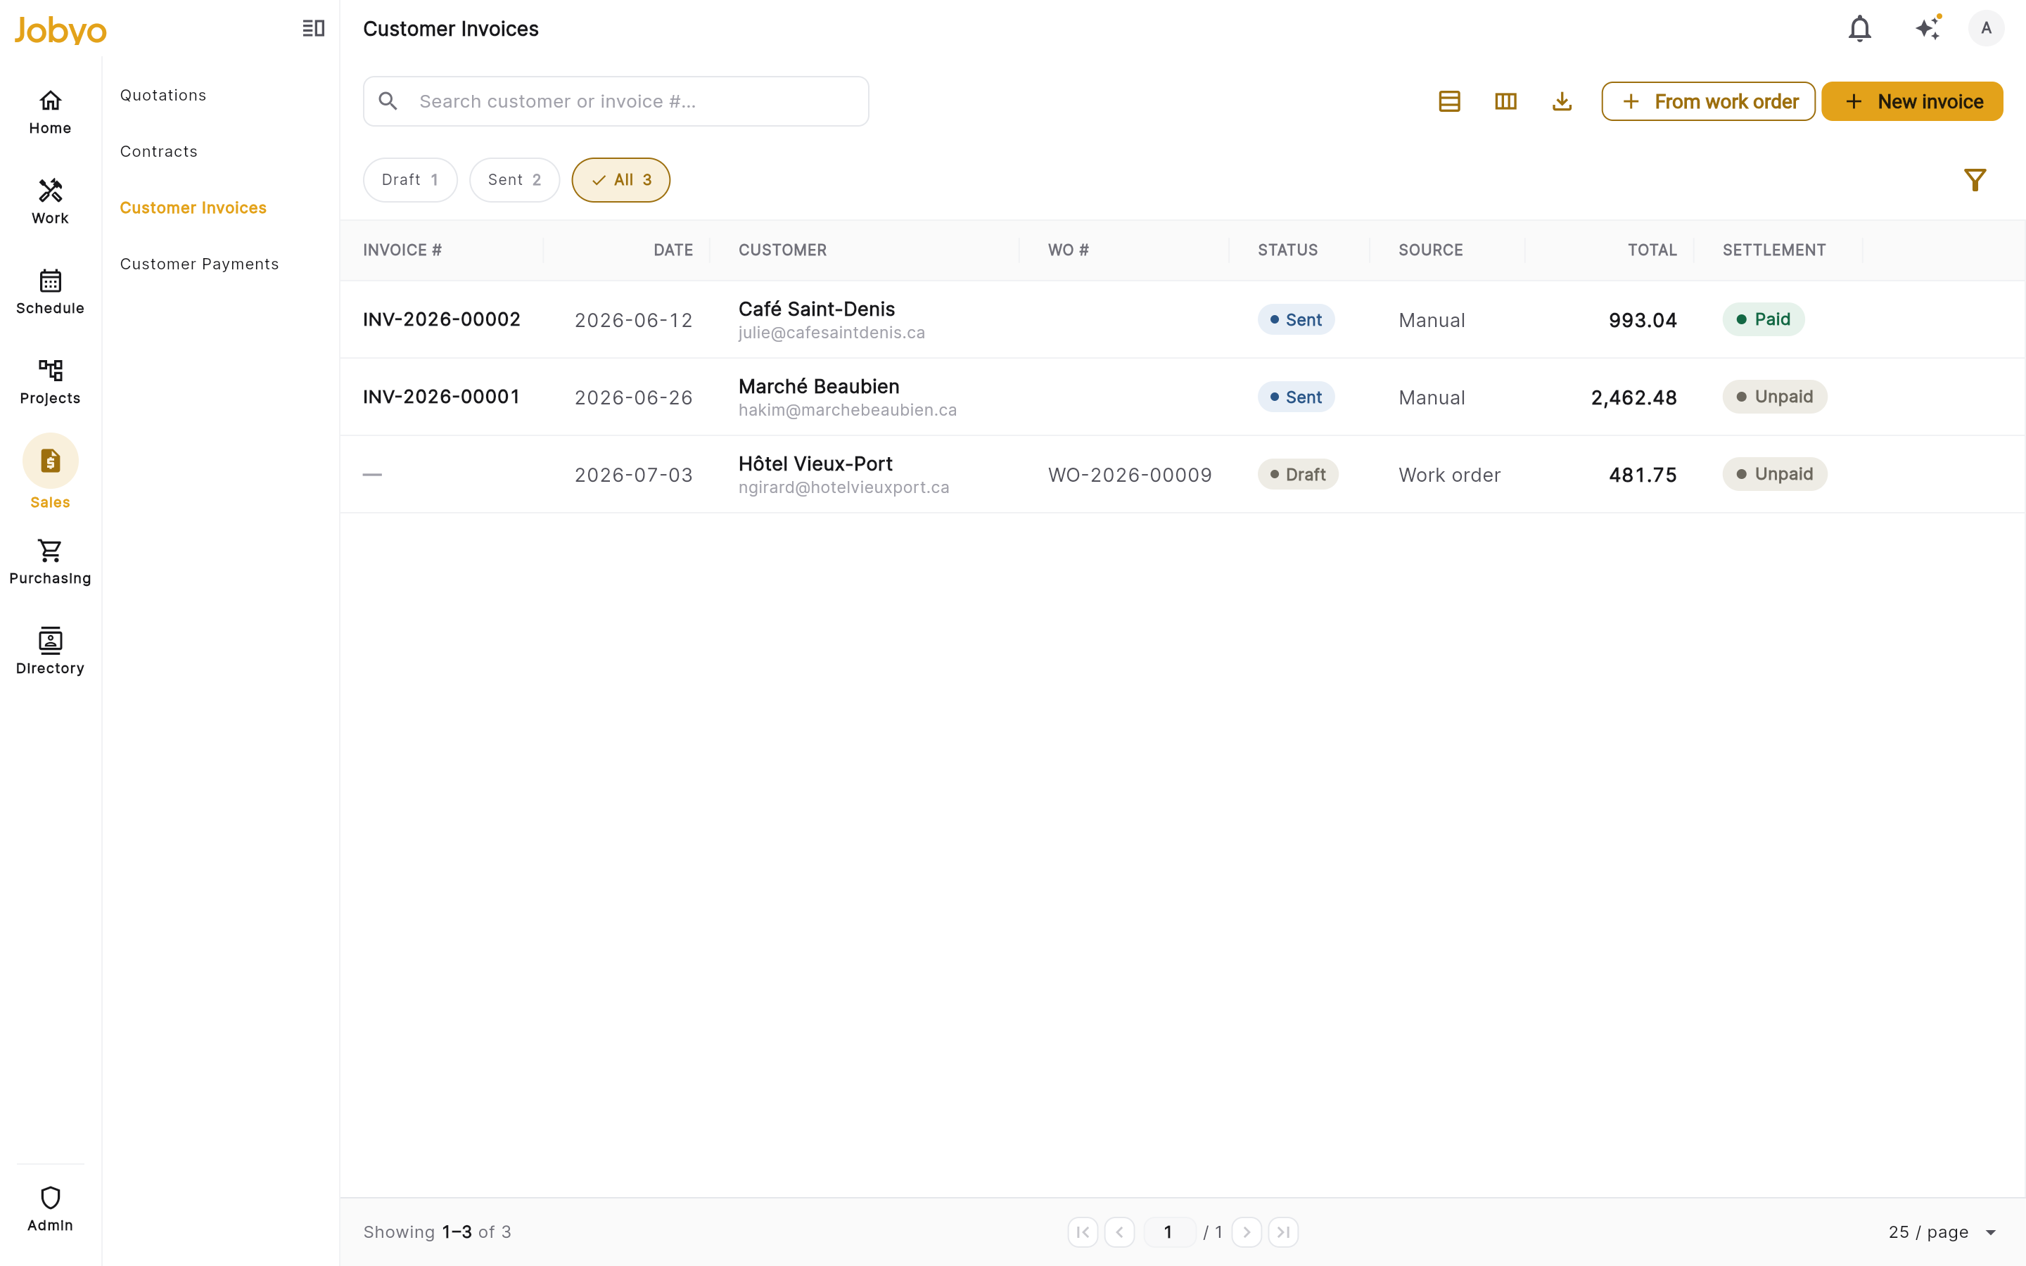Sort by the WO # column header
This screenshot has height=1266, width=2026.
(1069, 250)
